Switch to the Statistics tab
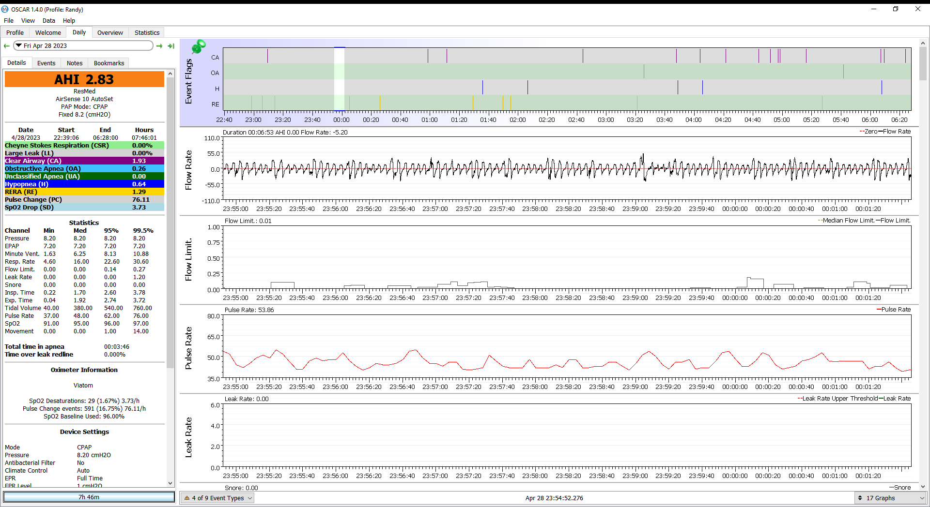 click(x=147, y=32)
